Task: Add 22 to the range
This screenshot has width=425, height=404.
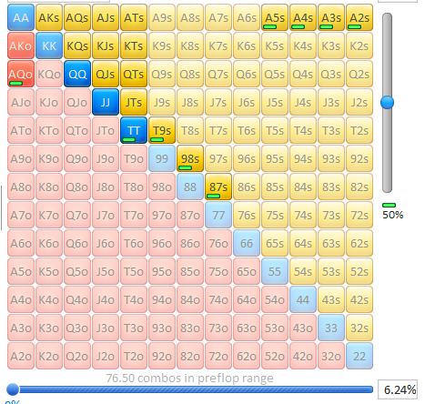Action: coord(359,356)
